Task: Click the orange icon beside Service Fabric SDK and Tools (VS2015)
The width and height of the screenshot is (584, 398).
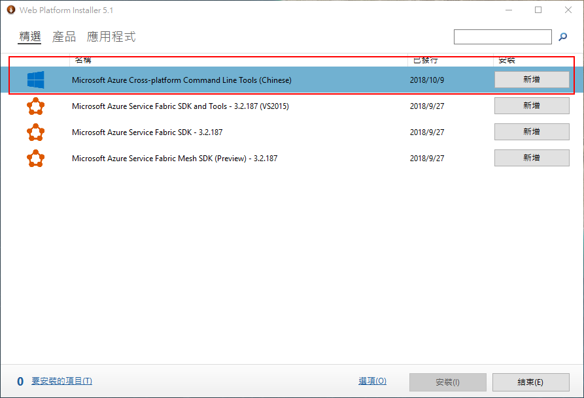Action: coord(36,106)
